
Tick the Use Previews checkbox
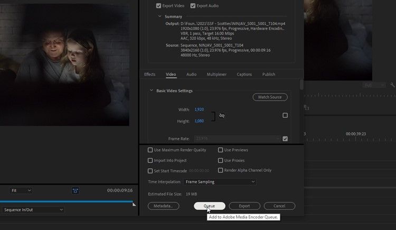(220, 150)
